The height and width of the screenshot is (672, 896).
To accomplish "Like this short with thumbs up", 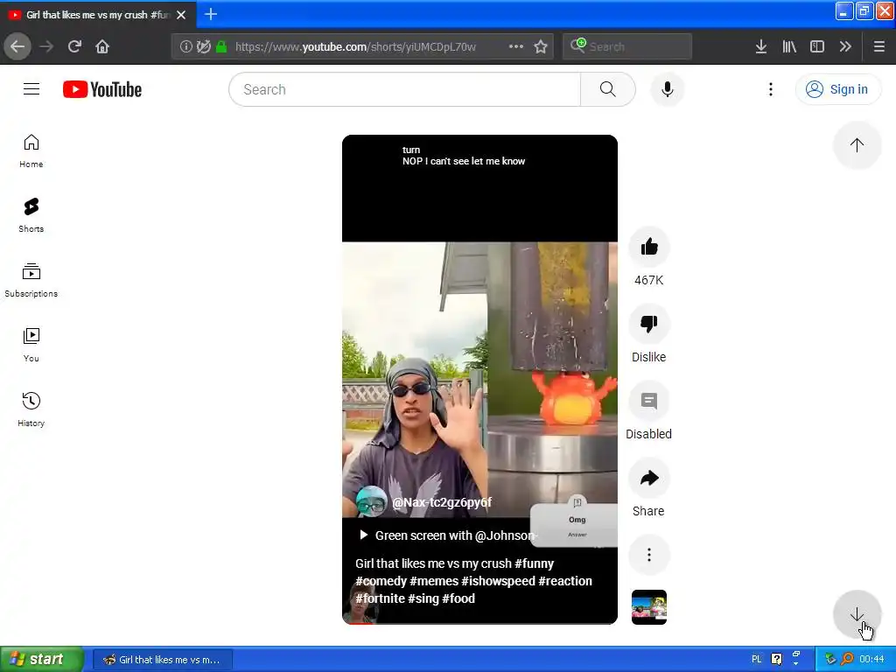I will 649,247.
